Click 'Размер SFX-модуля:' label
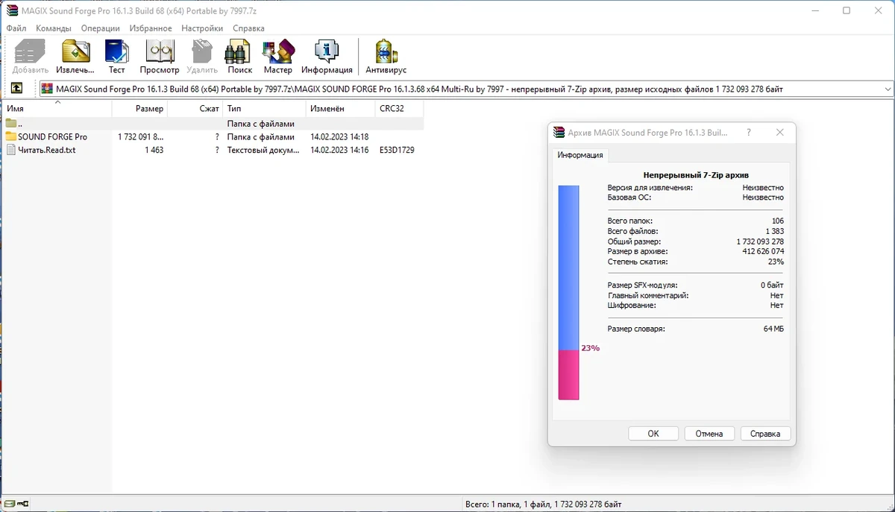Image resolution: width=895 pixels, height=512 pixels. [x=642, y=285]
